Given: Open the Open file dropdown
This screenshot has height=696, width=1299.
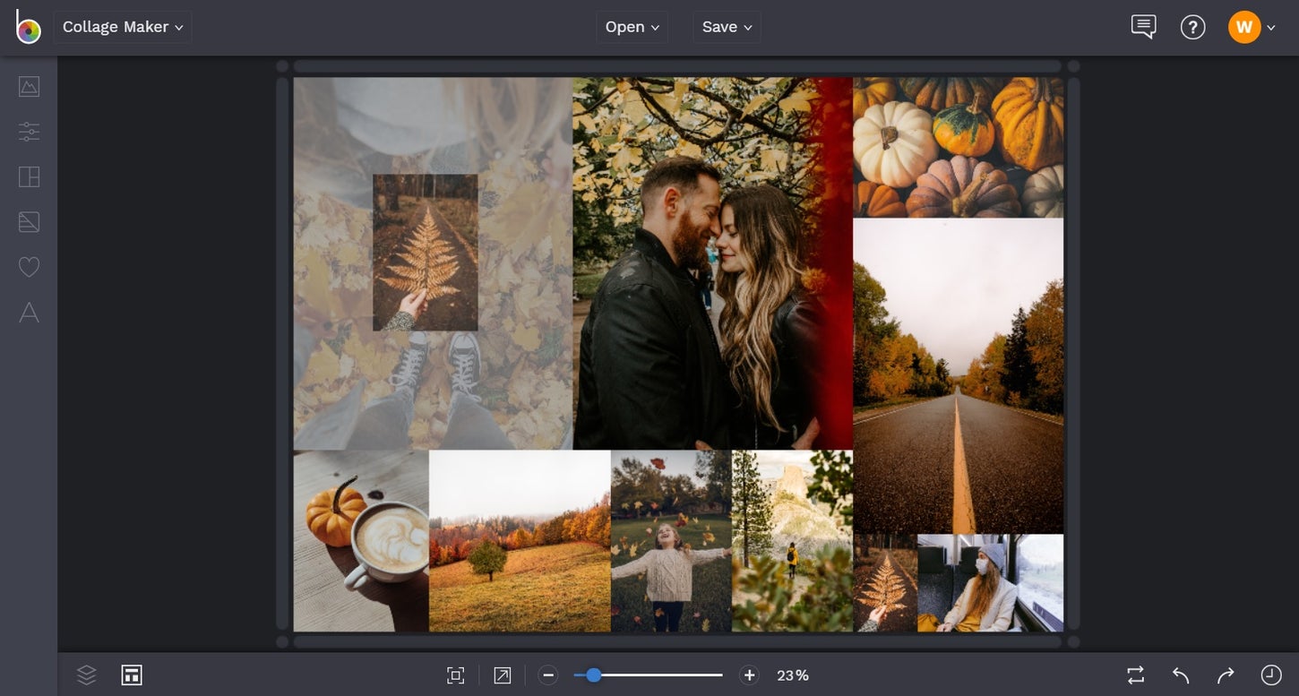Looking at the screenshot, I should pyautogui.click(x=632, y=26).
